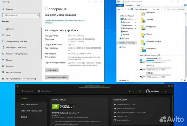Click the Переименовать этот ПК button

(57, 77)
